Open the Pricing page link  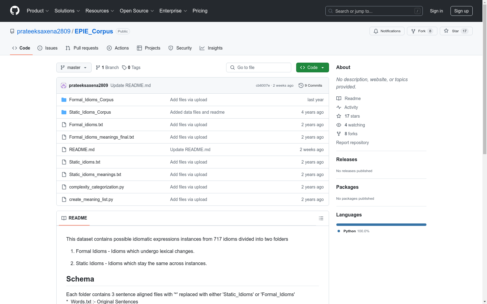click(x=200, y=11)
